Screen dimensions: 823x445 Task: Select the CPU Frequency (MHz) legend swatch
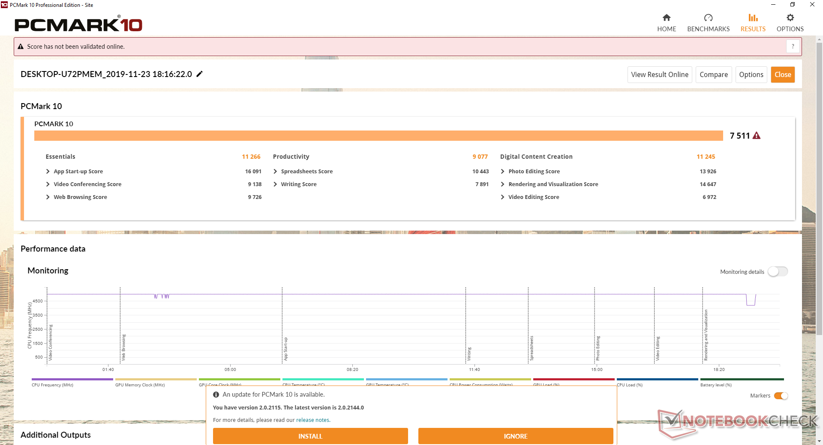tap(72, 379)
